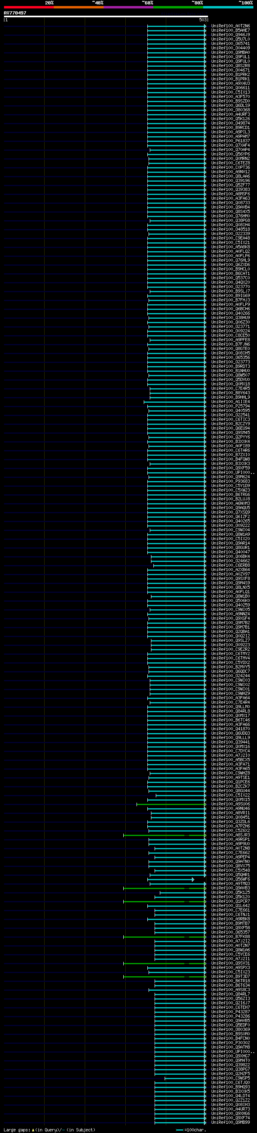Click the green alignment bar for UniRef100_A8SJR3
The image size is (257, 1133).
coord(165,835)
